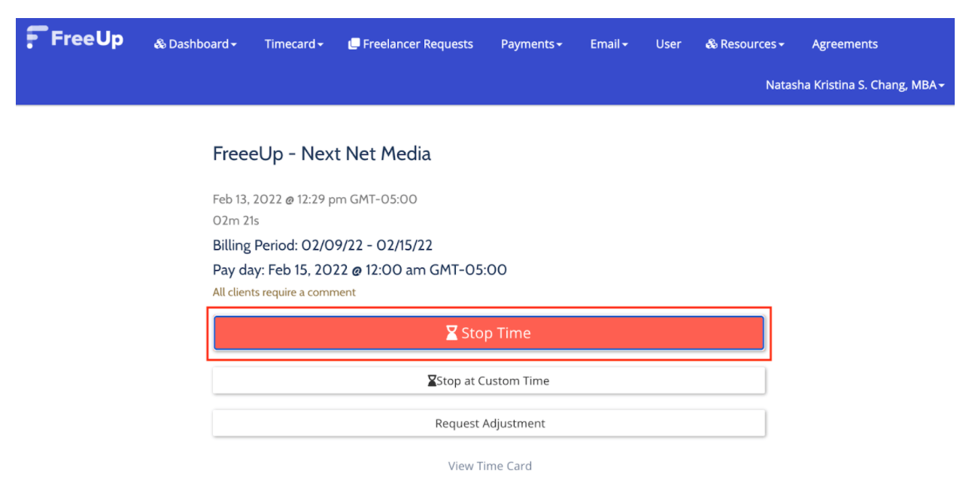Open the Agreements page from the navbar
Viewport: 969px width, 504px height.
coord(844,44)
